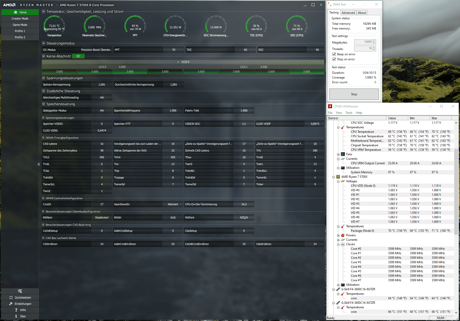Switch to Profile 1
Screen dimensions: 460x321
(20, 31)
